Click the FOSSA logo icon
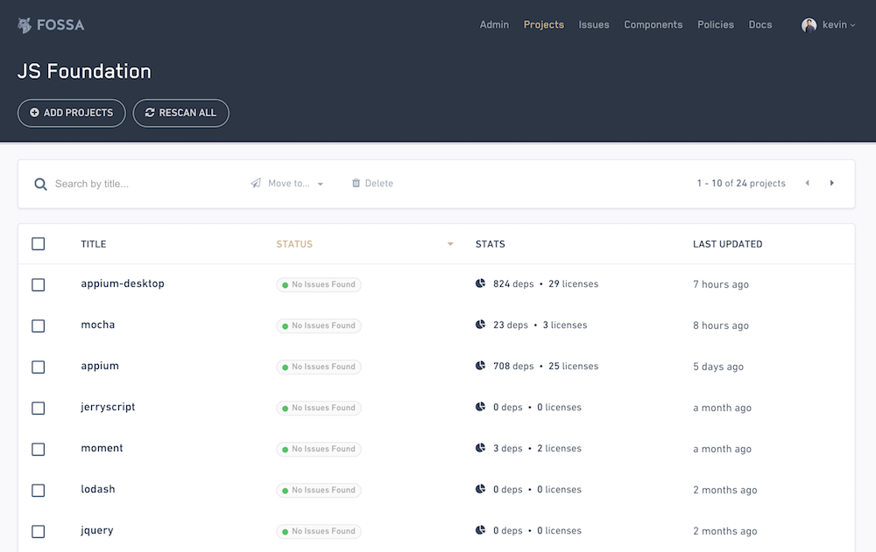This screenshot has width=876, height=552. tap(24, 25)
